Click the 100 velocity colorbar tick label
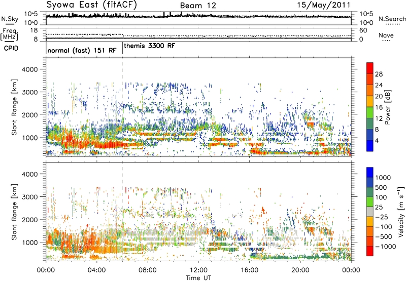The height and width of the screenshot is (281, 406). click(x=381, y=197)
